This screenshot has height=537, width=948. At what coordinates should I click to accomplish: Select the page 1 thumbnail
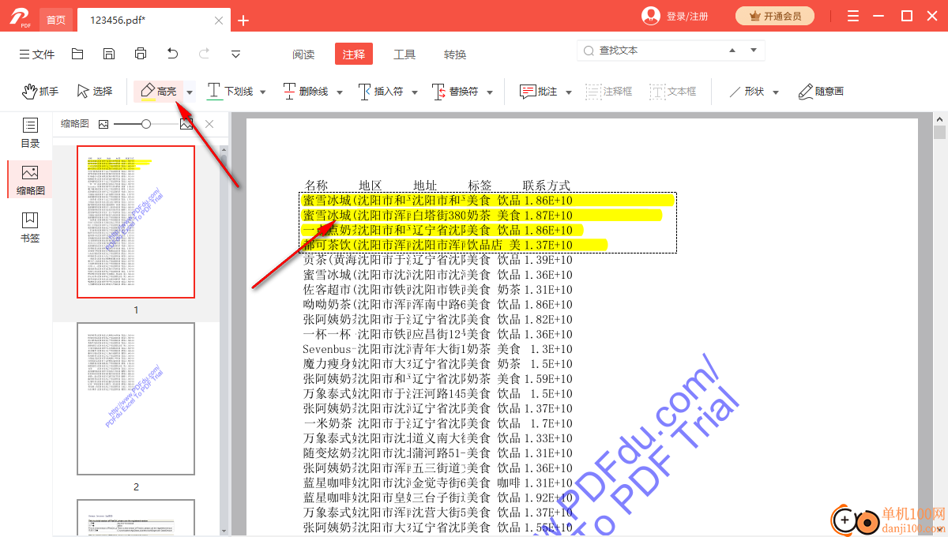point(136,222)
